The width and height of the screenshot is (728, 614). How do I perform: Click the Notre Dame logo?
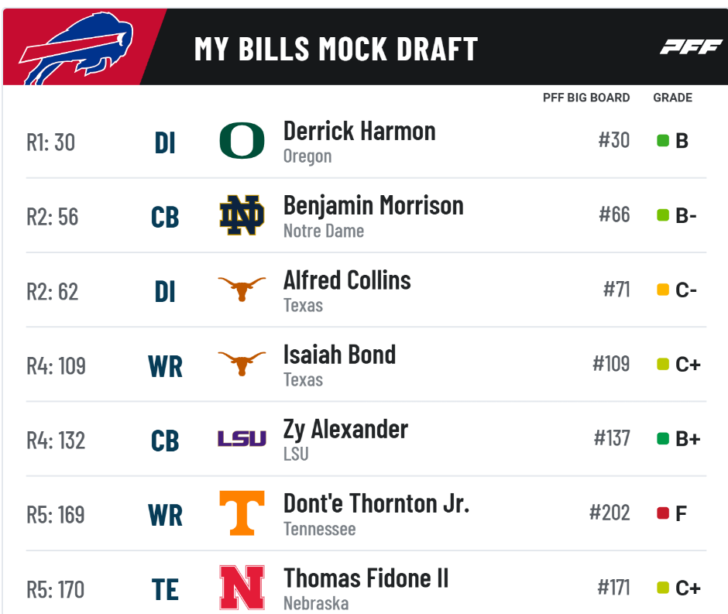tap(242, 215)
